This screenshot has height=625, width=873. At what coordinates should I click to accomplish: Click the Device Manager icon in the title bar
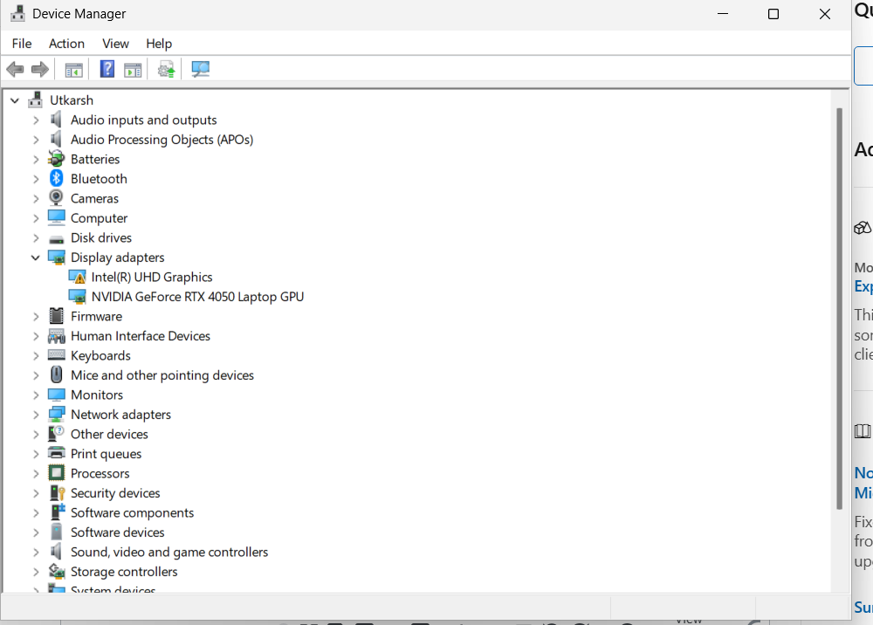[17, 13]
